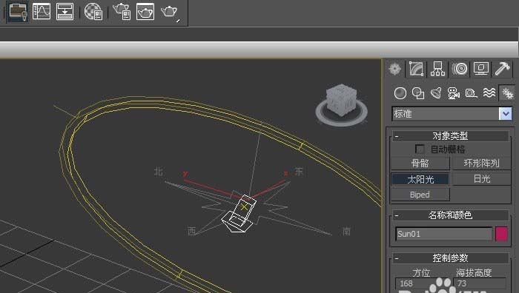Select the Lights category icon
519x293 pixels.
pyautogui.click(x=436, y=93)
